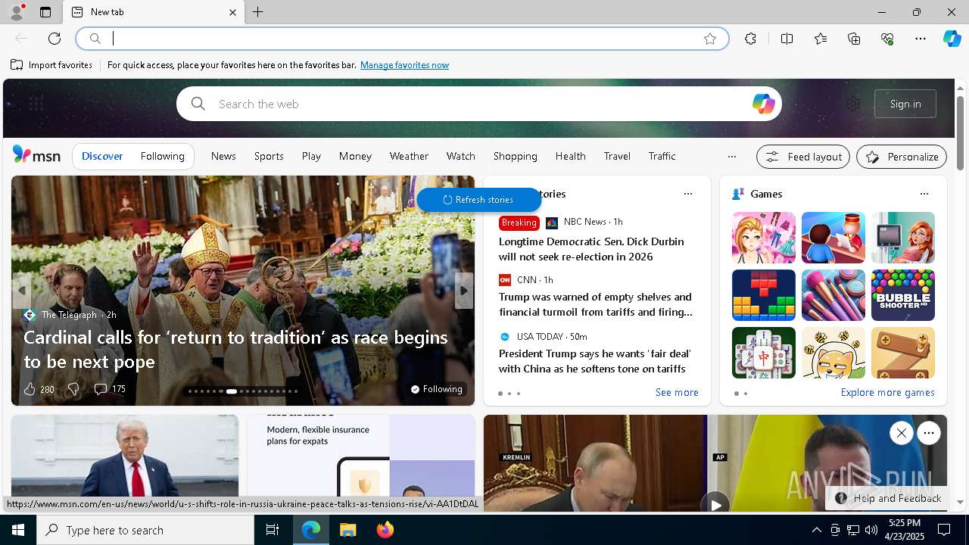Click the Sign in button

(x=905, y=104)
